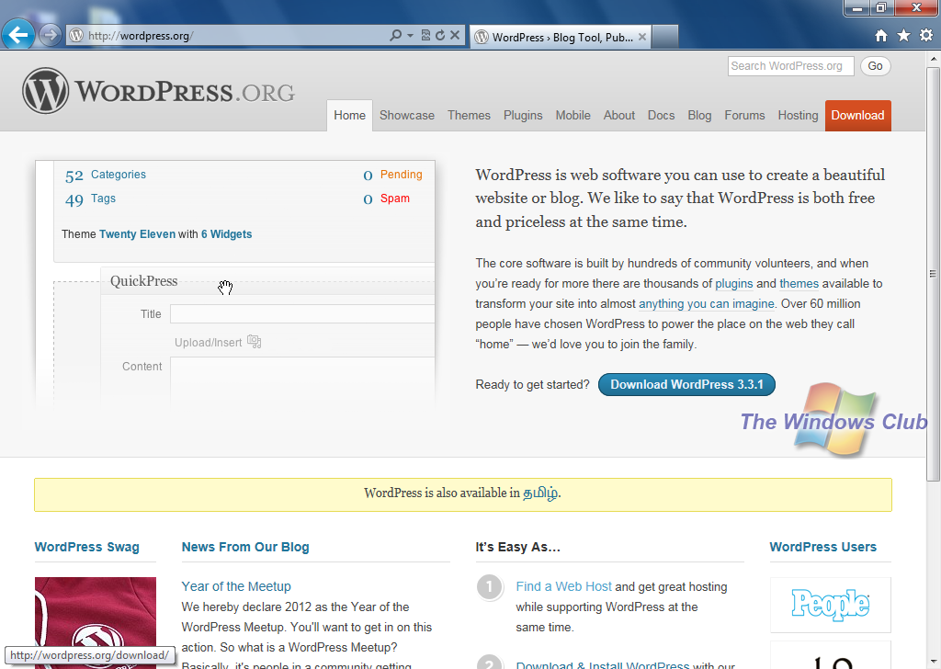Click the orange Download nav button
941x669 pixels.
pos(857,115)
